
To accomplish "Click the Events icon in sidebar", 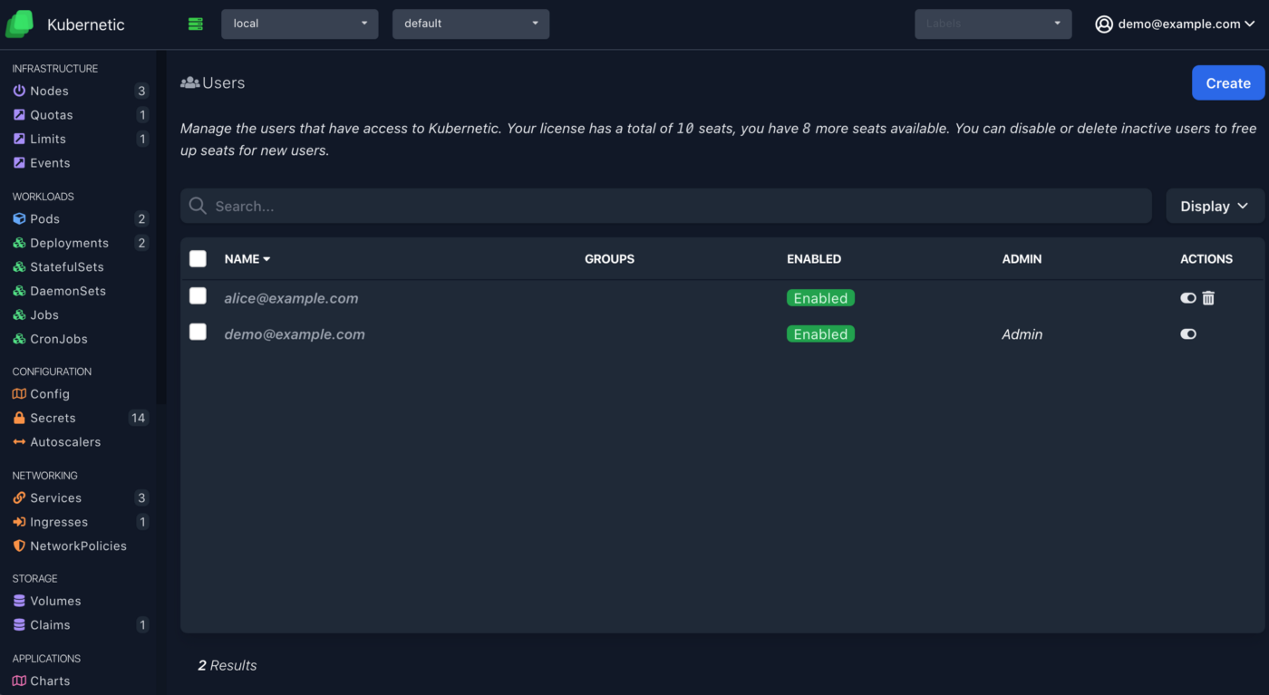I will [19, 163].
